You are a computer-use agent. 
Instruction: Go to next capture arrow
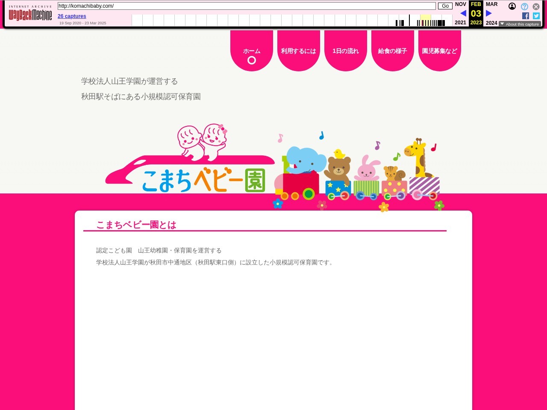[489, 13]
